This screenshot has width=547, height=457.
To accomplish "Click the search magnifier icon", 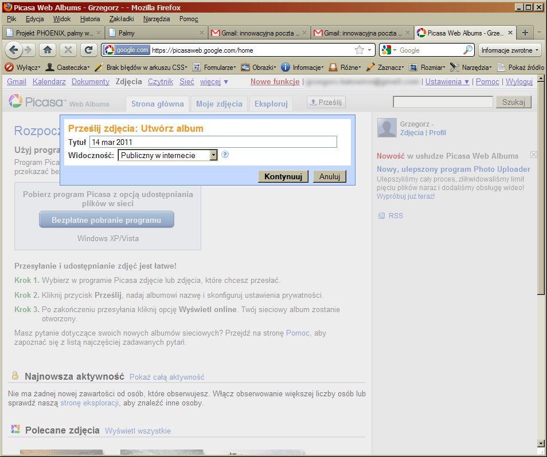I will (x=468, y=50).
